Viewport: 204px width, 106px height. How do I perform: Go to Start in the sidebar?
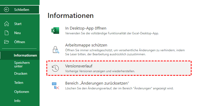[18, 24]
